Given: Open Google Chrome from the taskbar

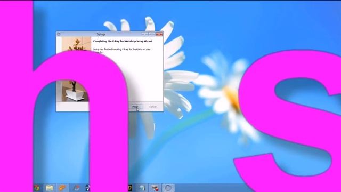Looking at the screenshot, I should pyautogui.click(x=37, y=188).
